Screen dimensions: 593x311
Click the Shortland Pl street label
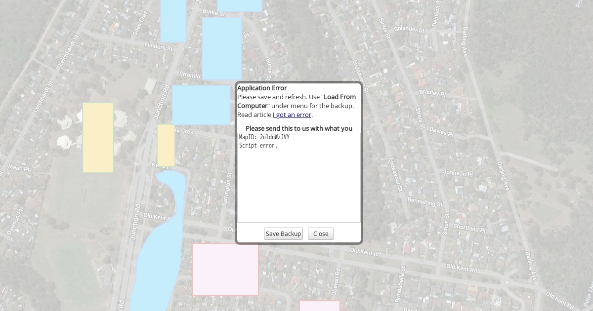click(469, 228)
